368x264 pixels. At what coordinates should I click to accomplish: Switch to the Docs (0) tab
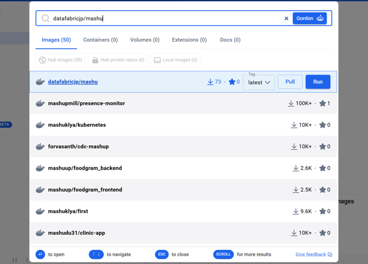pos(230,40)
